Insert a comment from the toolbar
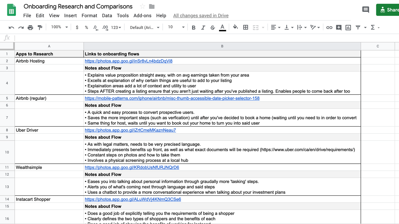Image resolution: width=399 pixels, height=224 pixels. [x=339, y=28]
